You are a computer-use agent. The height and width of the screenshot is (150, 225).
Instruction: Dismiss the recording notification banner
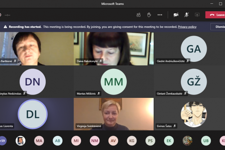[x=218, y=27]
